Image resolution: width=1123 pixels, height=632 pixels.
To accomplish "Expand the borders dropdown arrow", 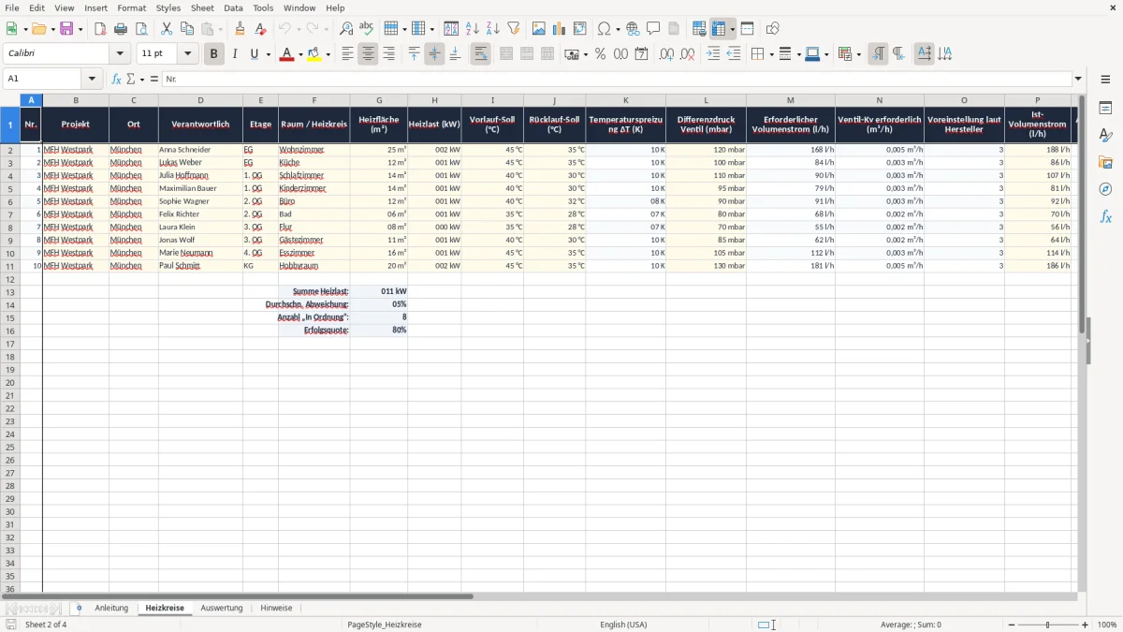I will tap(770, 54).
